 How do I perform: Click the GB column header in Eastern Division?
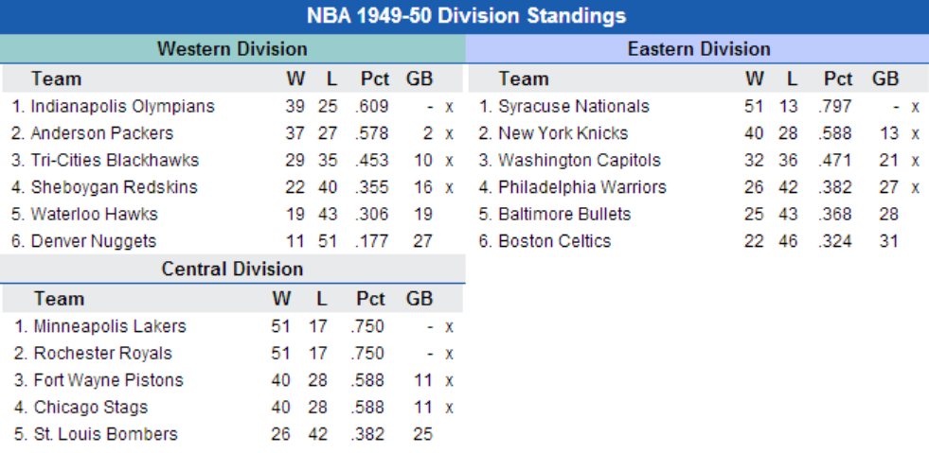pyautogui.click(x=884, y=78)
